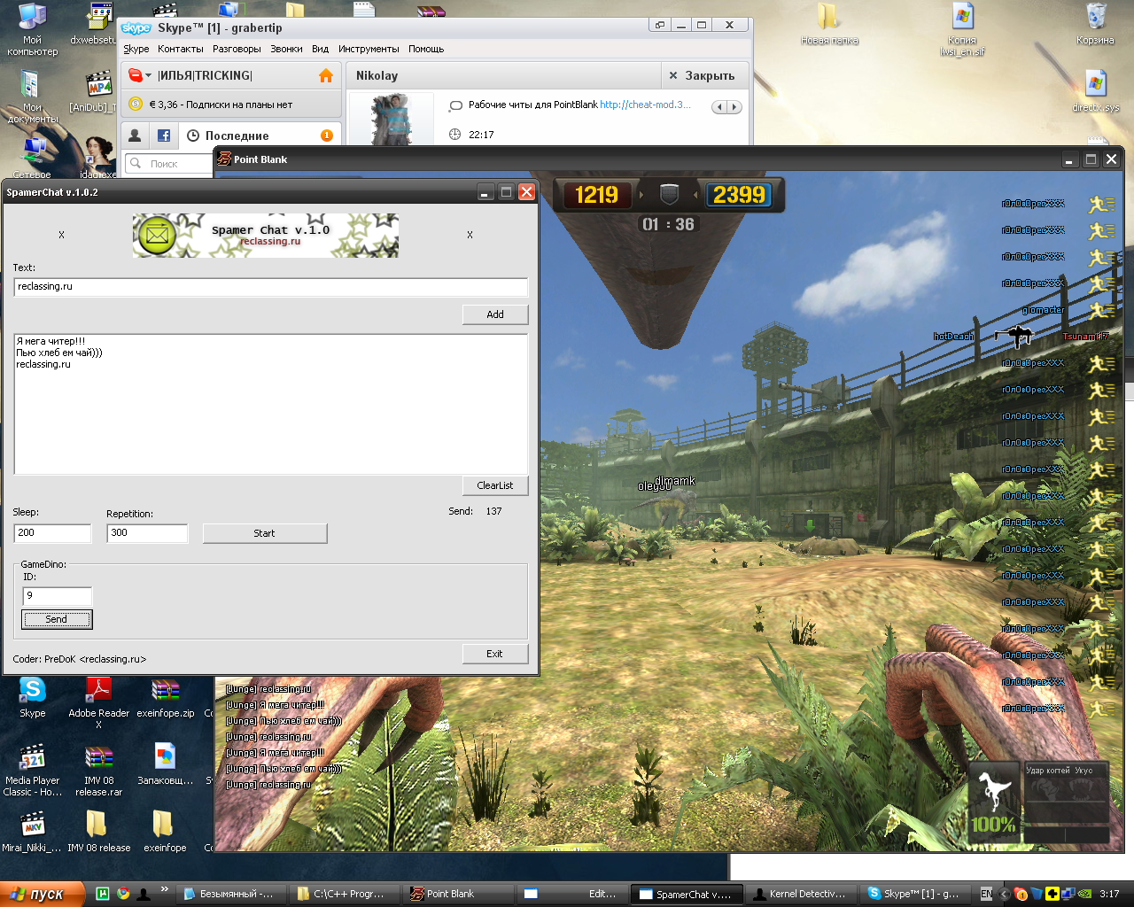
Task: Click the Skype credit coin icon
Action: pos(136,105)
